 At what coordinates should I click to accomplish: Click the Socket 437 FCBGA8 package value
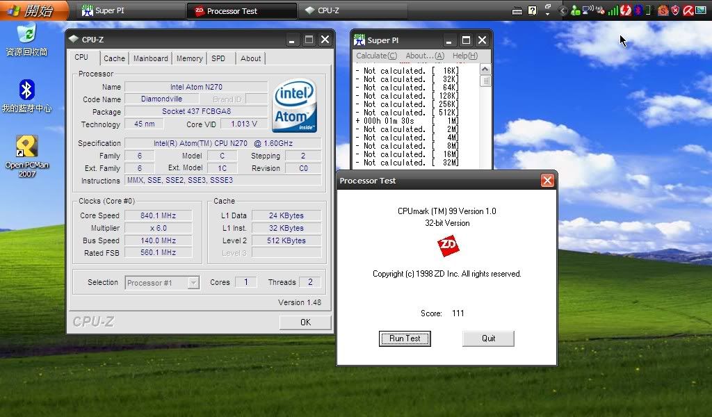(x=196, y=111)
